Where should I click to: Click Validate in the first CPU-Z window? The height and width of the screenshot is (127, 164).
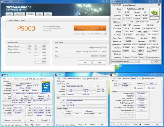click(38, 125)
